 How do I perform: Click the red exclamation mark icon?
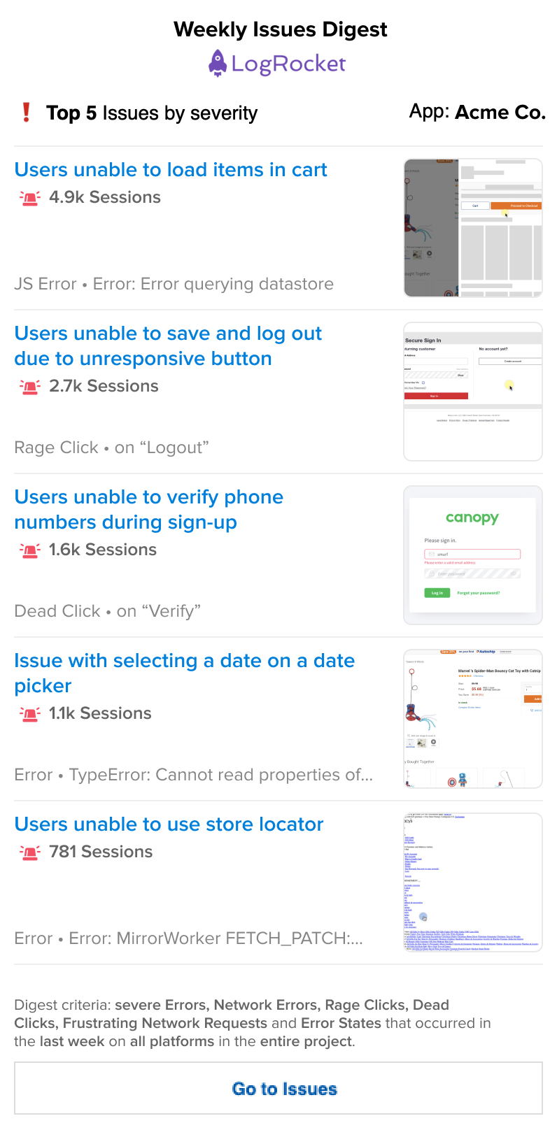click(27, 113)
